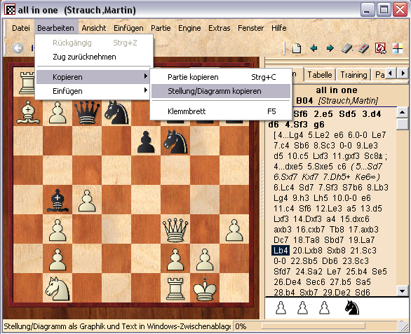This screenshot has height=334, width=411.
Task: Open the Einfügen menu in menu bar
Action: [128, 28]
